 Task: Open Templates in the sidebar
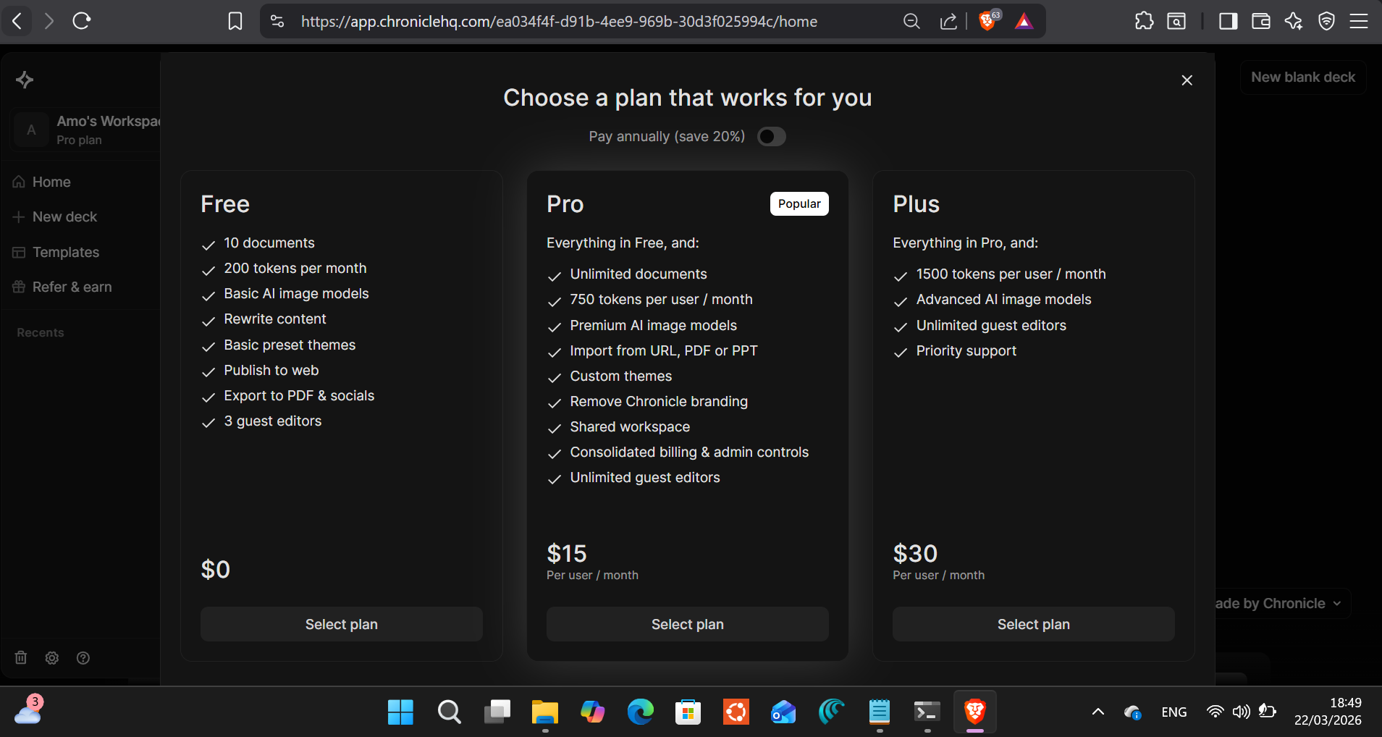56,252
